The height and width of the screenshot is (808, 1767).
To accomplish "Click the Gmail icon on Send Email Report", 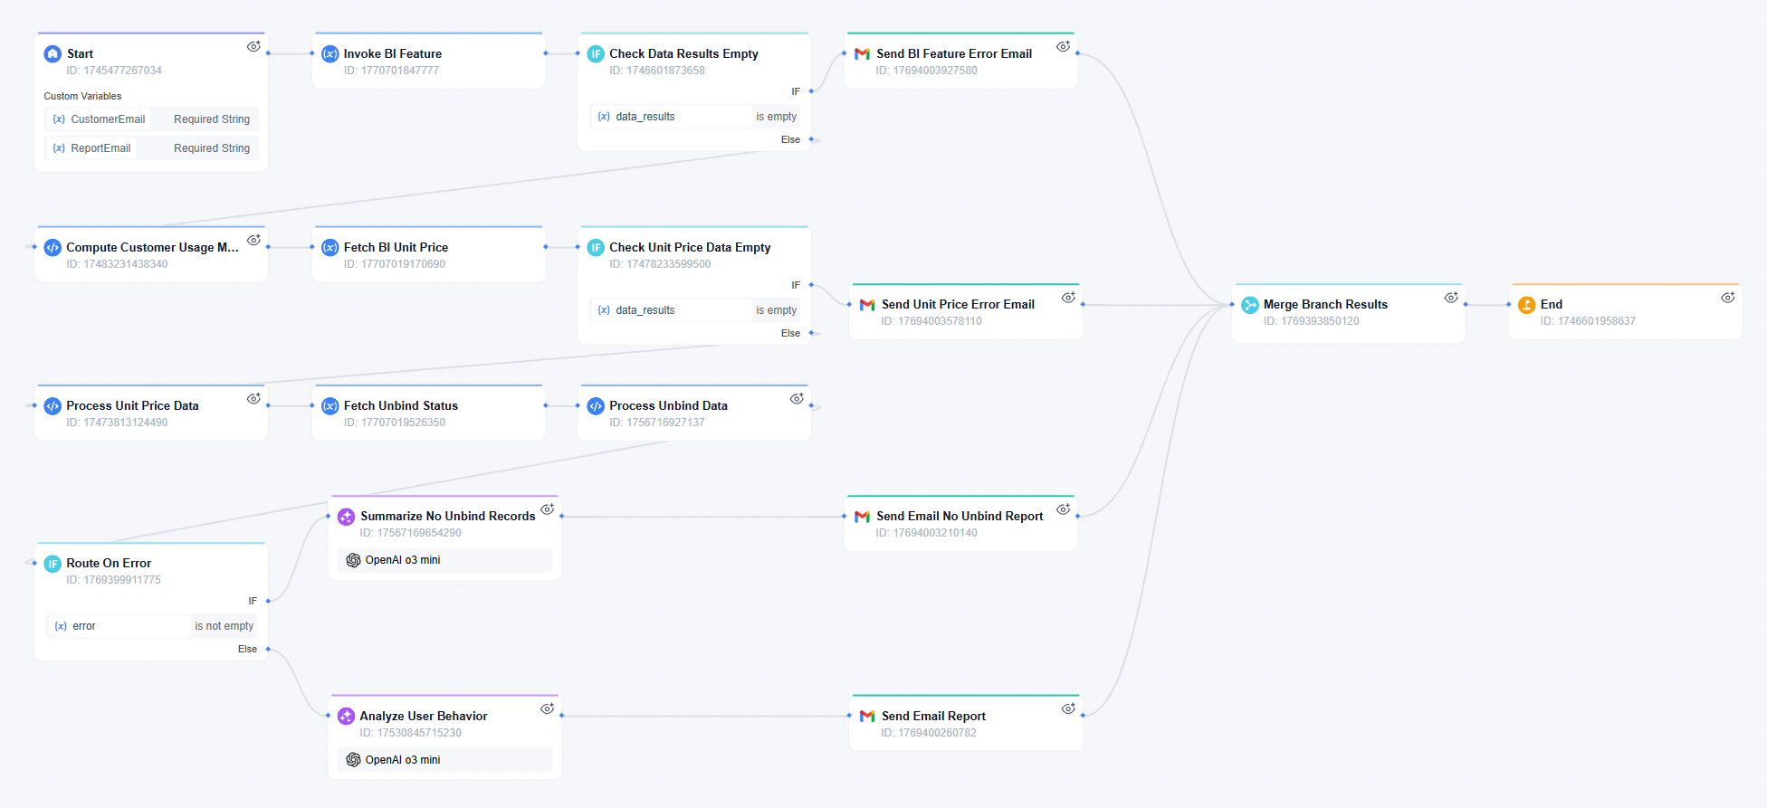I will [x=867, y=717].
